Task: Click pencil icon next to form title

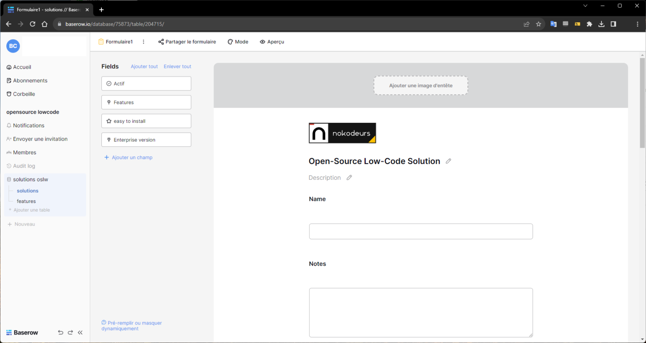Action: [x=448, y=161]
